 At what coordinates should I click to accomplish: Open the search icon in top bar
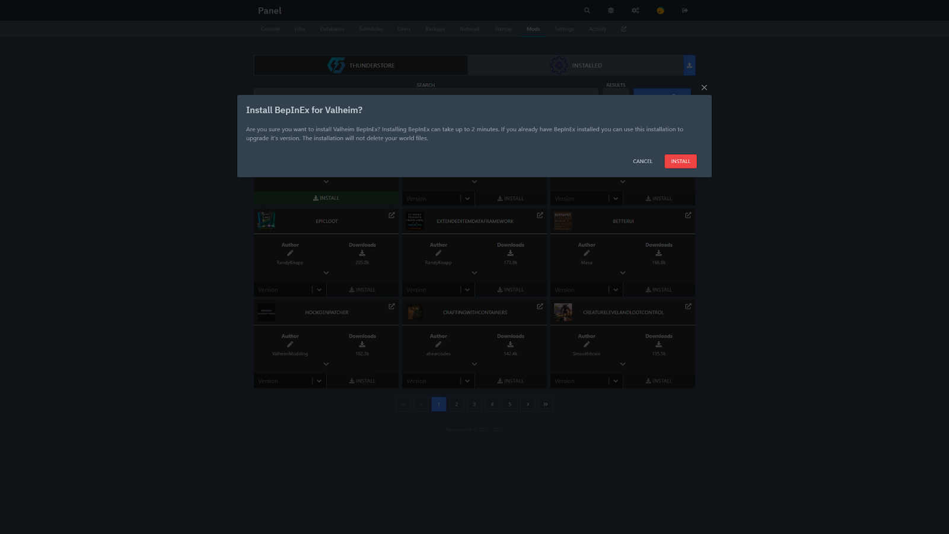587,11
